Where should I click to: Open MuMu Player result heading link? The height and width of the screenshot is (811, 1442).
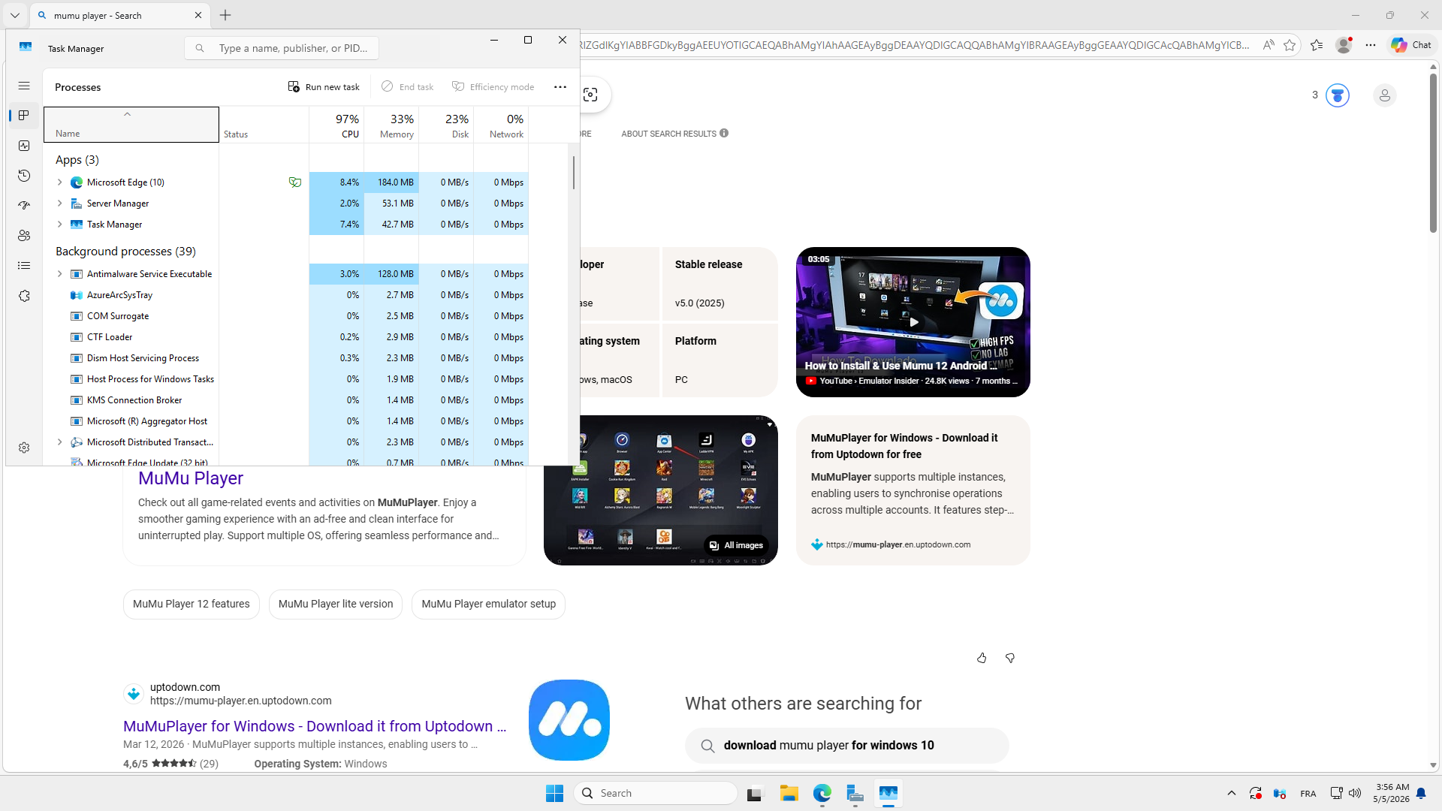point(191,478)
